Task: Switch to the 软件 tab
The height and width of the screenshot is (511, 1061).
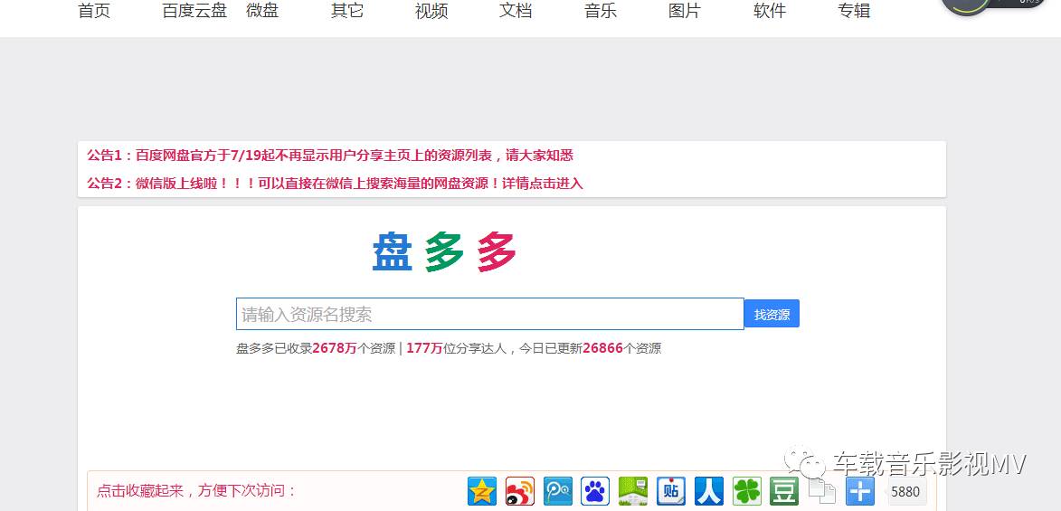Action: 770,11
